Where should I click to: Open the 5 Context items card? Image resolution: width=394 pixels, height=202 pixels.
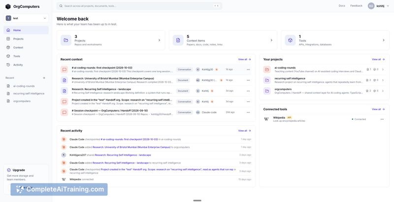pyautogui.click(x=223, y=40)
